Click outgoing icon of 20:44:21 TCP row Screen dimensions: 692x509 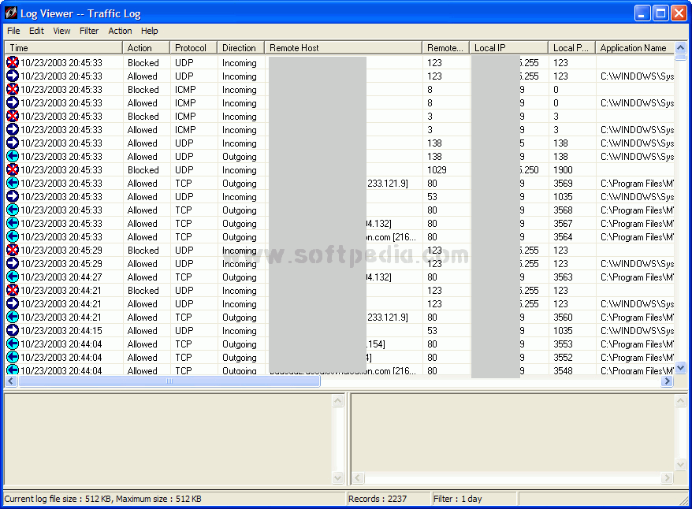pyautogui.click(x=13, y=317)
